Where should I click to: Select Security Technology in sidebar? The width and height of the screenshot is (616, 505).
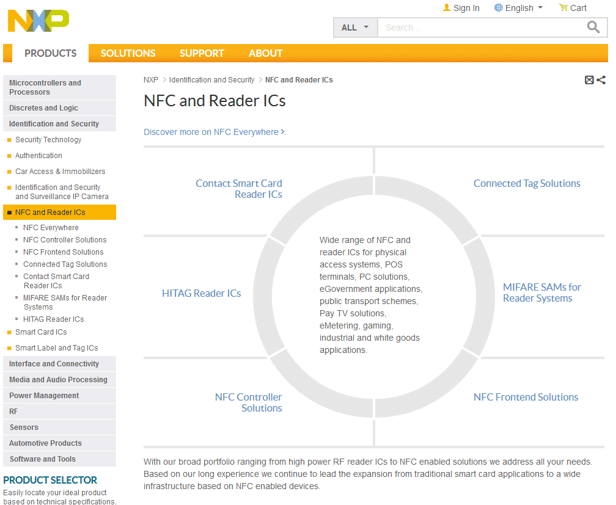point(48,140)
